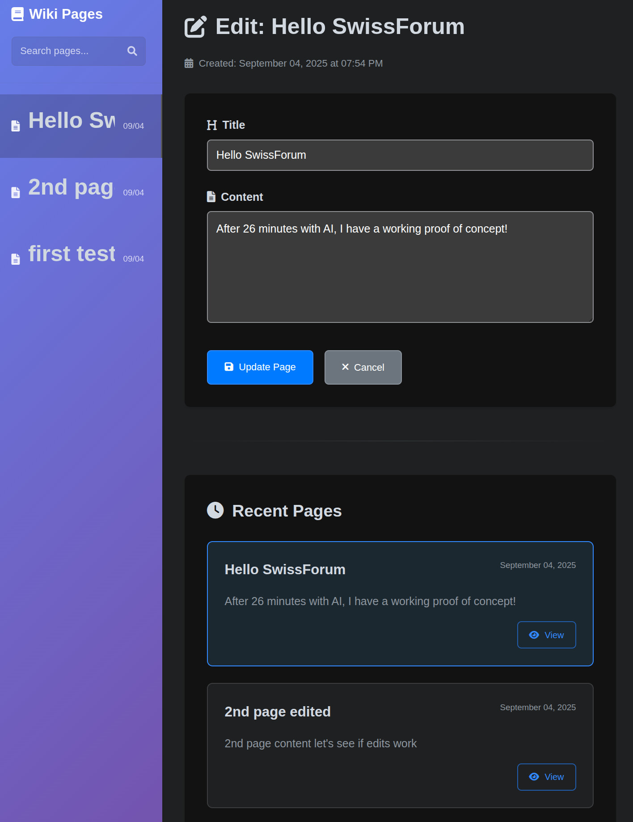This screenshot has width=633, height=822.
Task: View the 2nd page edited card
Action: coord(546,777)
